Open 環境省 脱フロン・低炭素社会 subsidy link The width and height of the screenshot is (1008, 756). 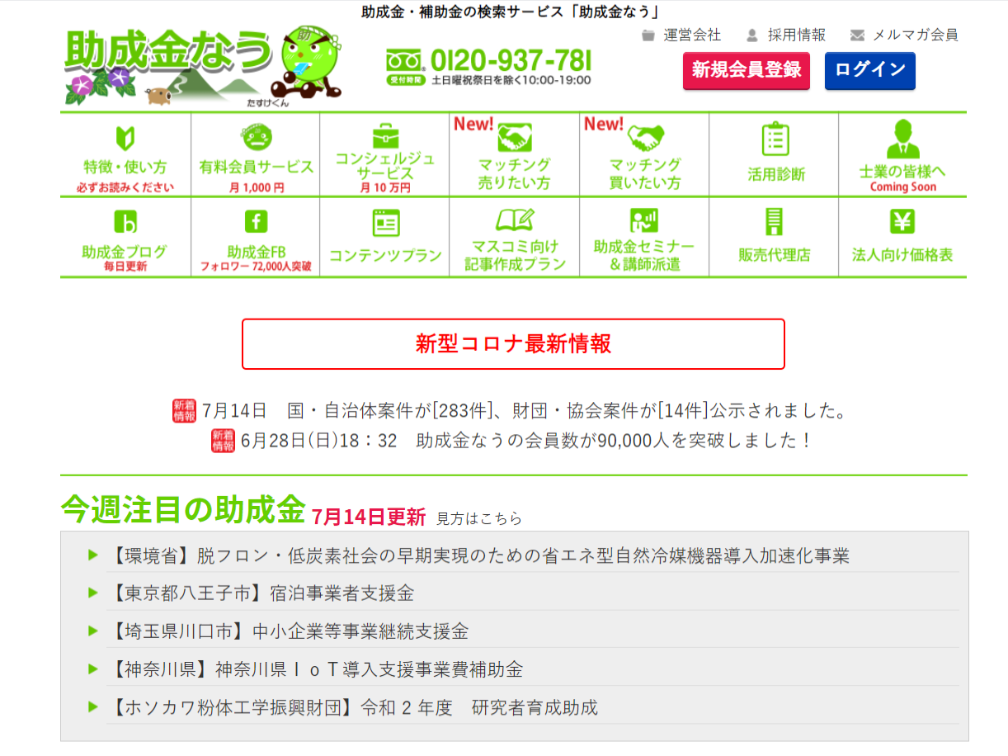pyautogui.click(x=478, y=555)
